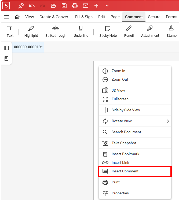Select the Stamp tool
This screenshot has width=179, height=200.
click(171, 32)
